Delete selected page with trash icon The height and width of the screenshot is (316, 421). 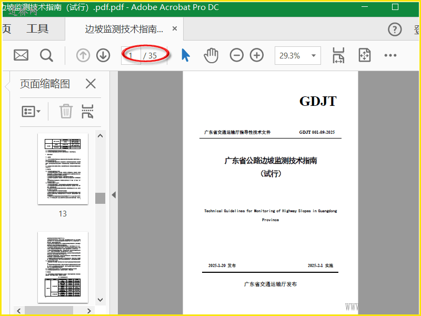66,111
